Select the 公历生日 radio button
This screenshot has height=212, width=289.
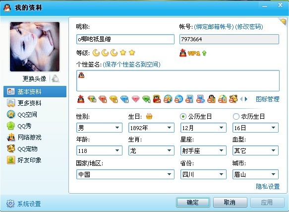(183, 117)
